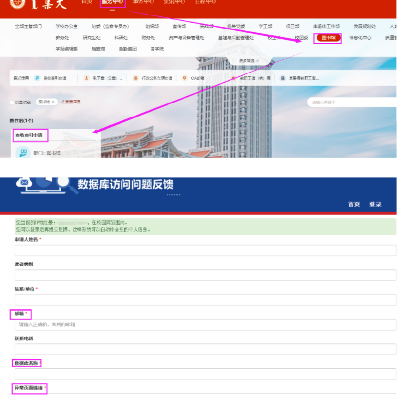This screenshot has width=398, height=396.
Task: Click the 首页 link in blue banner
Action: coord(354,205)
